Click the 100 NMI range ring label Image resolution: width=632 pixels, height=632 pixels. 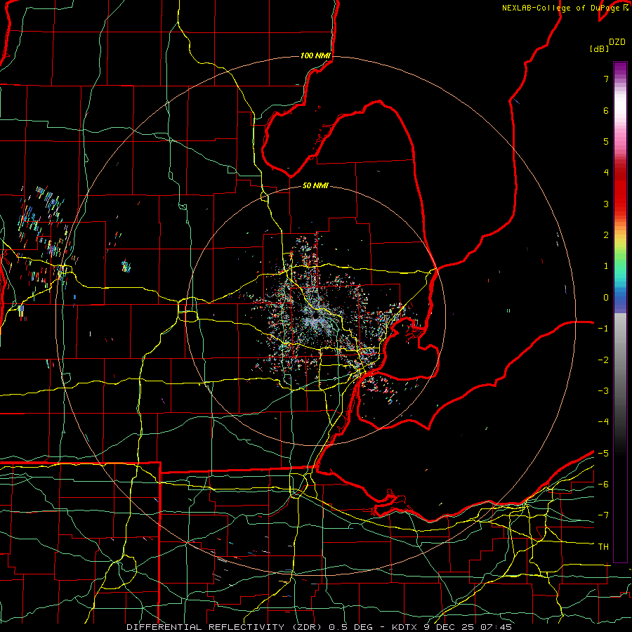coord(315,55)
